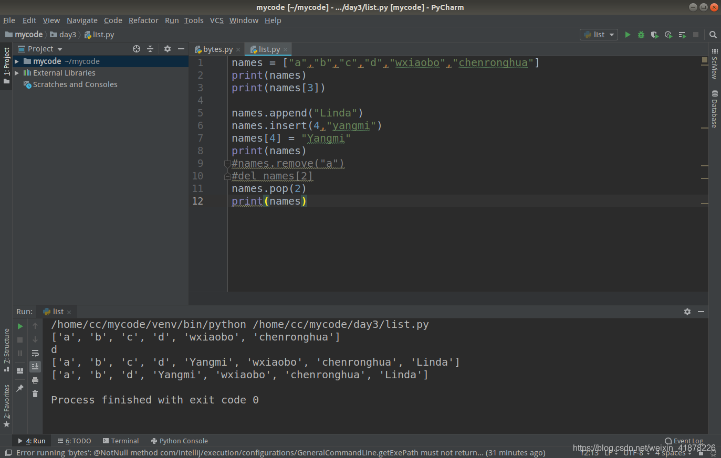This screenshot has height=458, width=721.
Task: Expand the mycode tree node
Action: coord(17,61)
